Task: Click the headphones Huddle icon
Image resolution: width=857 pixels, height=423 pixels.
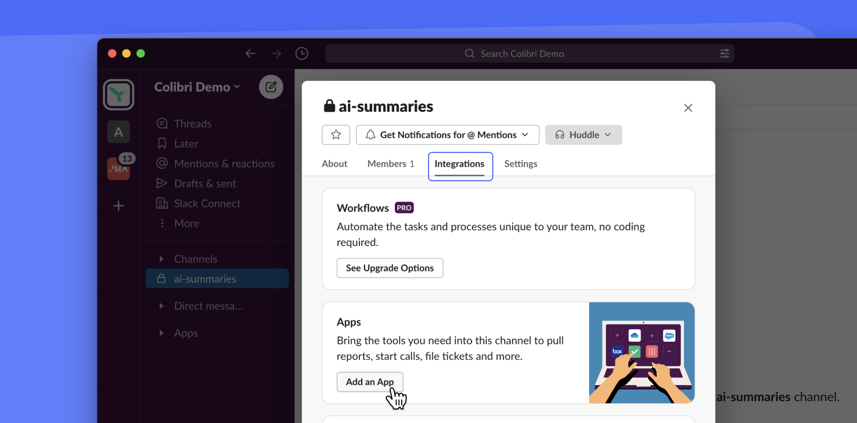Action: tap(560, 135)
